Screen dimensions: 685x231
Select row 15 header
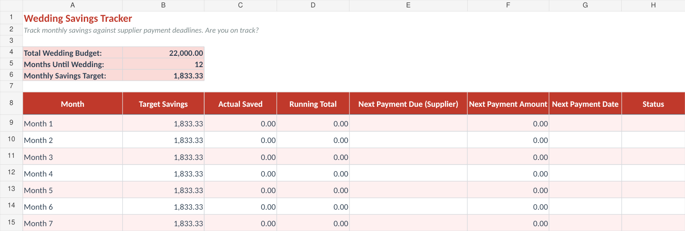pos(11,222)
